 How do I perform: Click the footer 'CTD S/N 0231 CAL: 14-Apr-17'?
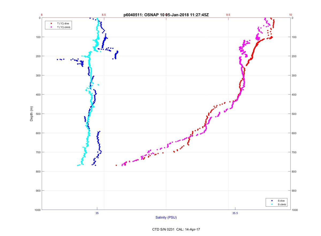coord(175,229)
